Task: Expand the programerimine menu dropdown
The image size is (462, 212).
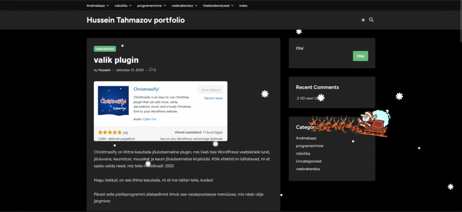Action: click(152, 5)
